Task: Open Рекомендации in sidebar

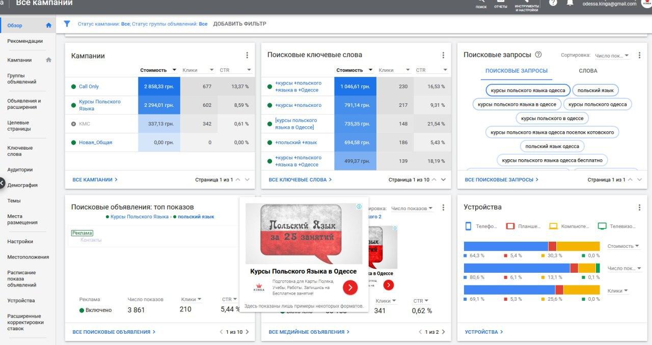Action: pyautogui.click(x=25, y=41)
